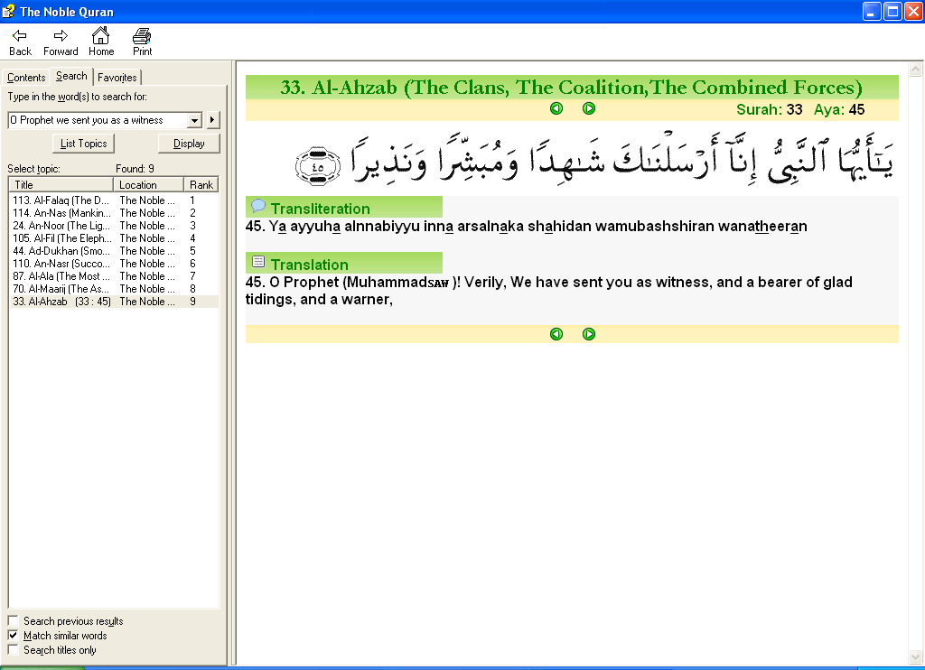The height and width of the screenshot is (670, 925).
Task: Uncheck Match similar words
Action: [13, 636]
